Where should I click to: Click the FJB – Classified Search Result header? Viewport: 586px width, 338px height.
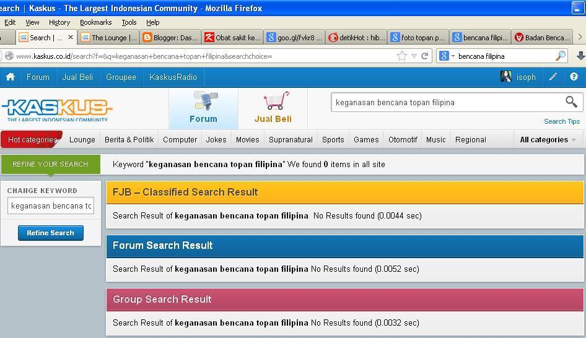coord(344,193)
